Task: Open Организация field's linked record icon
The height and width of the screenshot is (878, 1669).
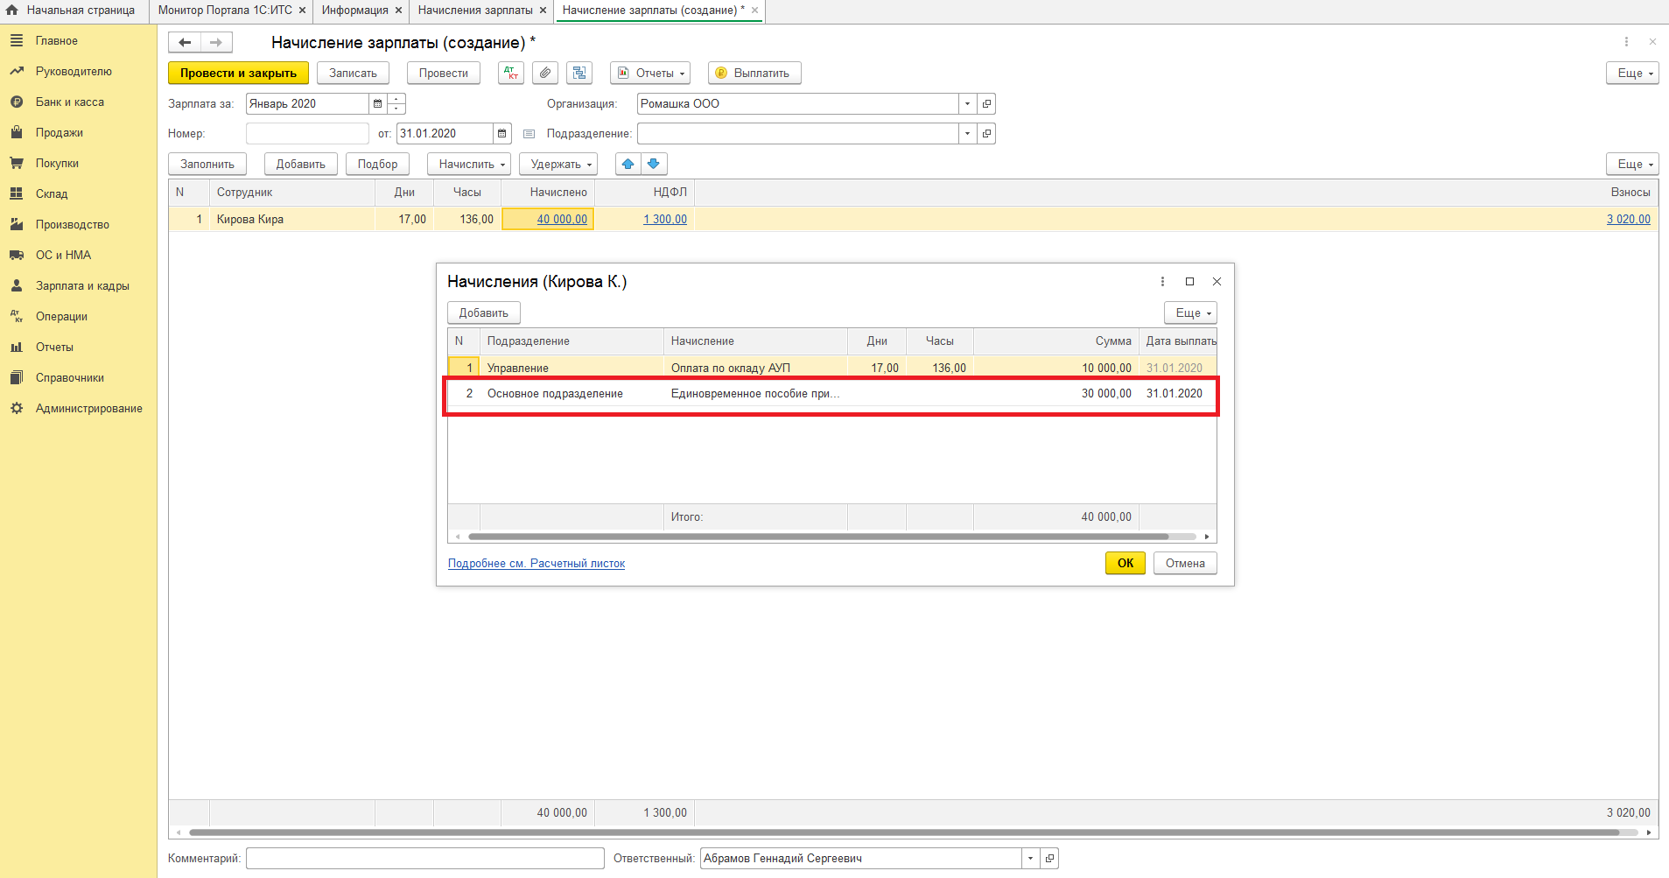Action: point(986,104)
